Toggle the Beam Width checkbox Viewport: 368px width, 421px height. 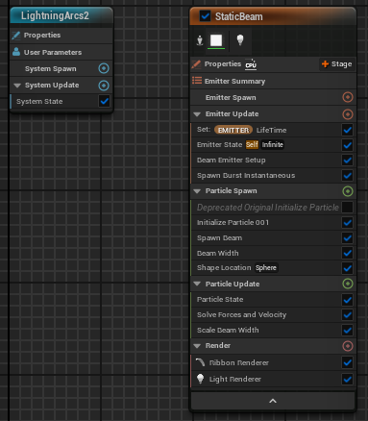(x=347, y=253)
